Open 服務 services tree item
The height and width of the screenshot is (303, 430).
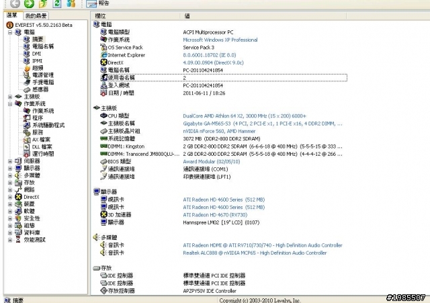(x=38, y=132)
